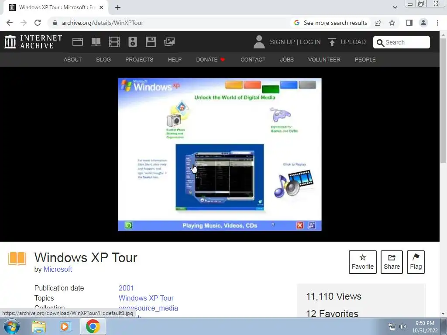Open the Chrome three-dot menu
This screenshot has width=447, height=335.
click(437, 23)
